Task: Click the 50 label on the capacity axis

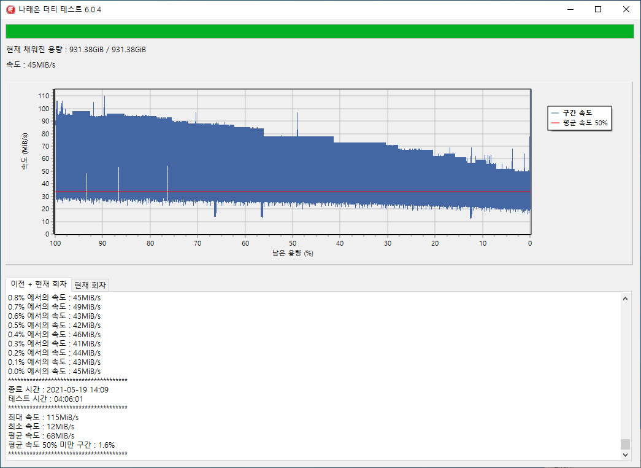Action: 293,243
